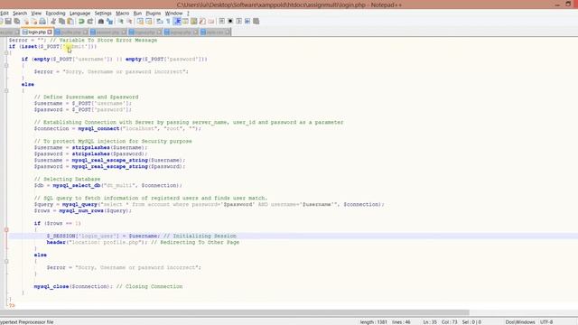The width and height of the screenshot is (578, 325).
Task: Toggle the Document Map icon
Action: (193, 22)
